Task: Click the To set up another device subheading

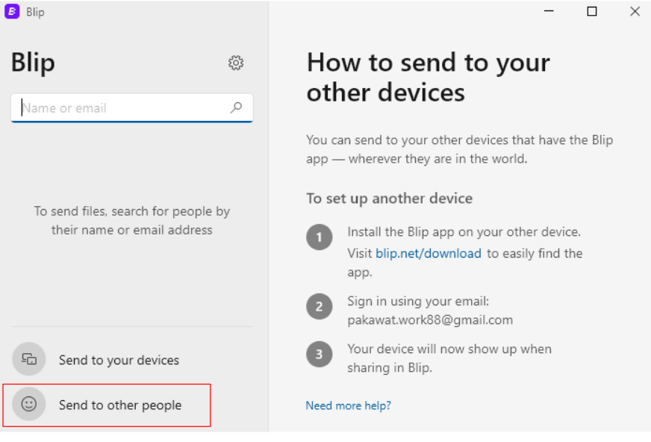Action: [389, 199]
